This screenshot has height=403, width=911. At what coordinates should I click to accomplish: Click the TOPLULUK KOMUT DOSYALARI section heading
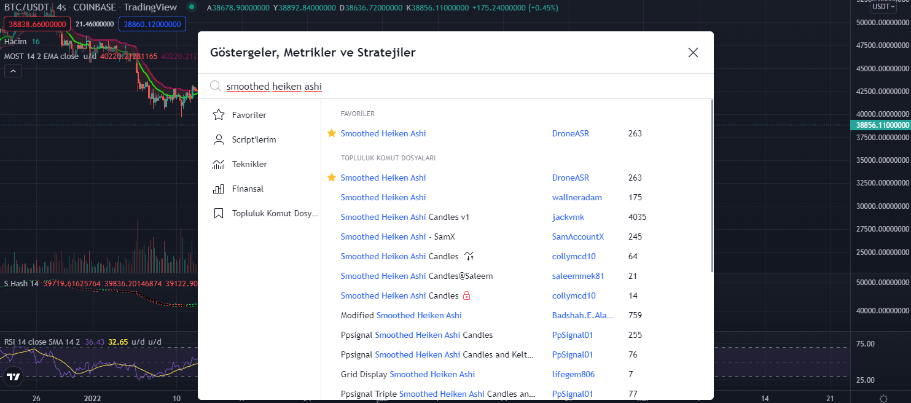pos(388,158)
